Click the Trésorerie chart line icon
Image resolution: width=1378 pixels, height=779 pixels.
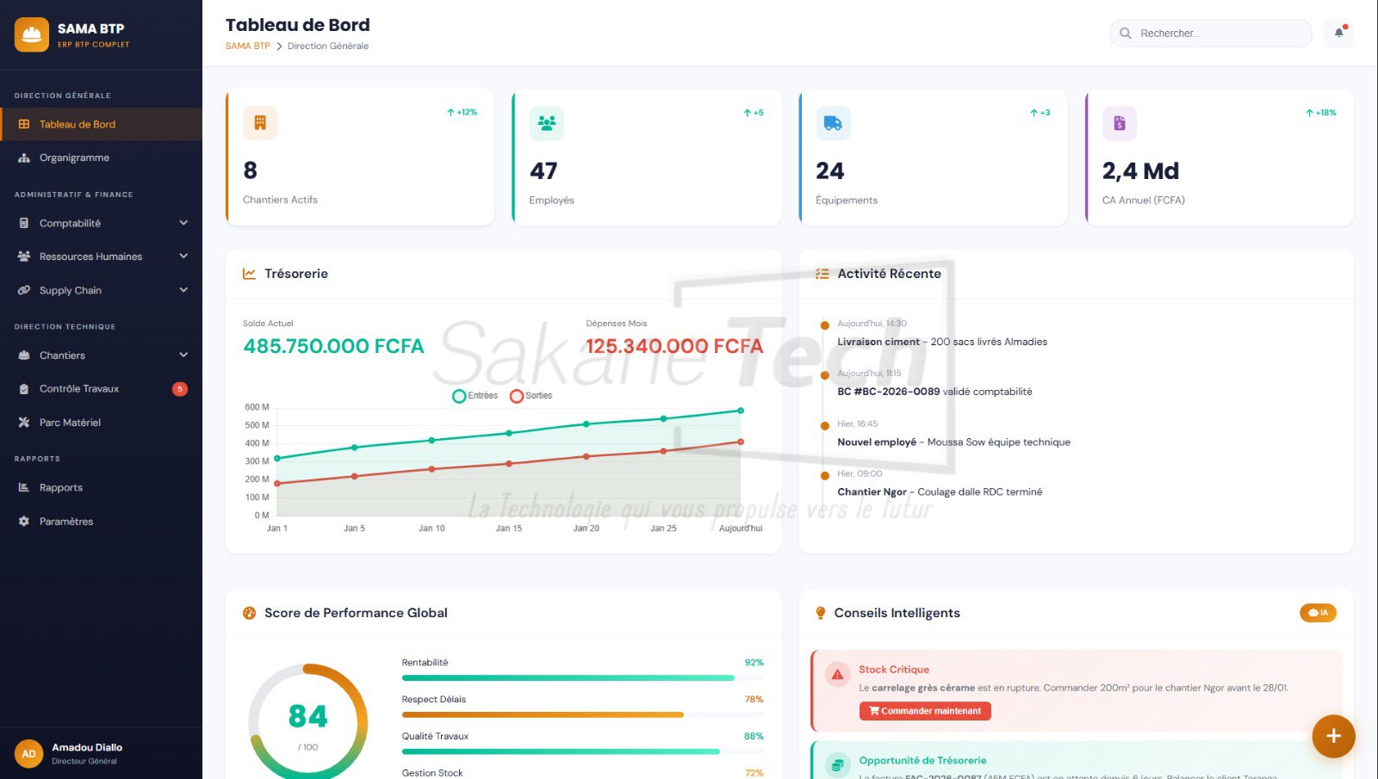(x=250, y=274)
